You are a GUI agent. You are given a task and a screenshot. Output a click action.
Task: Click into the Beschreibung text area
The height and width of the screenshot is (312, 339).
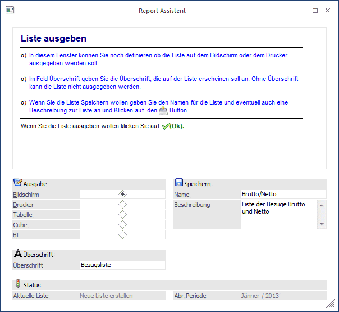click(278, 214)
